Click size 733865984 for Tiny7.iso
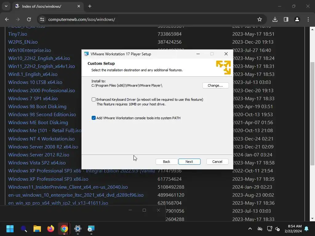The height and width of the screenshot is (236, 315). click(x=169, y=34)
